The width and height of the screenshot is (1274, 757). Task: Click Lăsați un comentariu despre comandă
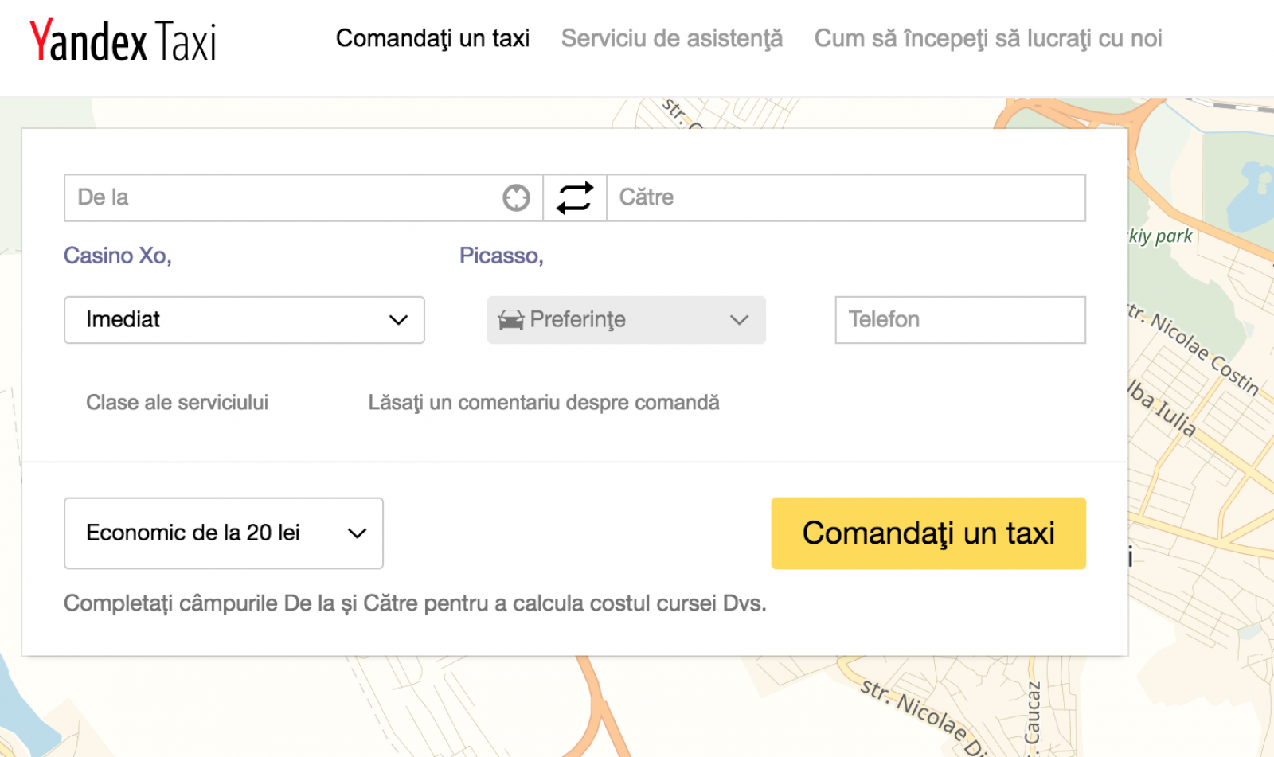543,403
